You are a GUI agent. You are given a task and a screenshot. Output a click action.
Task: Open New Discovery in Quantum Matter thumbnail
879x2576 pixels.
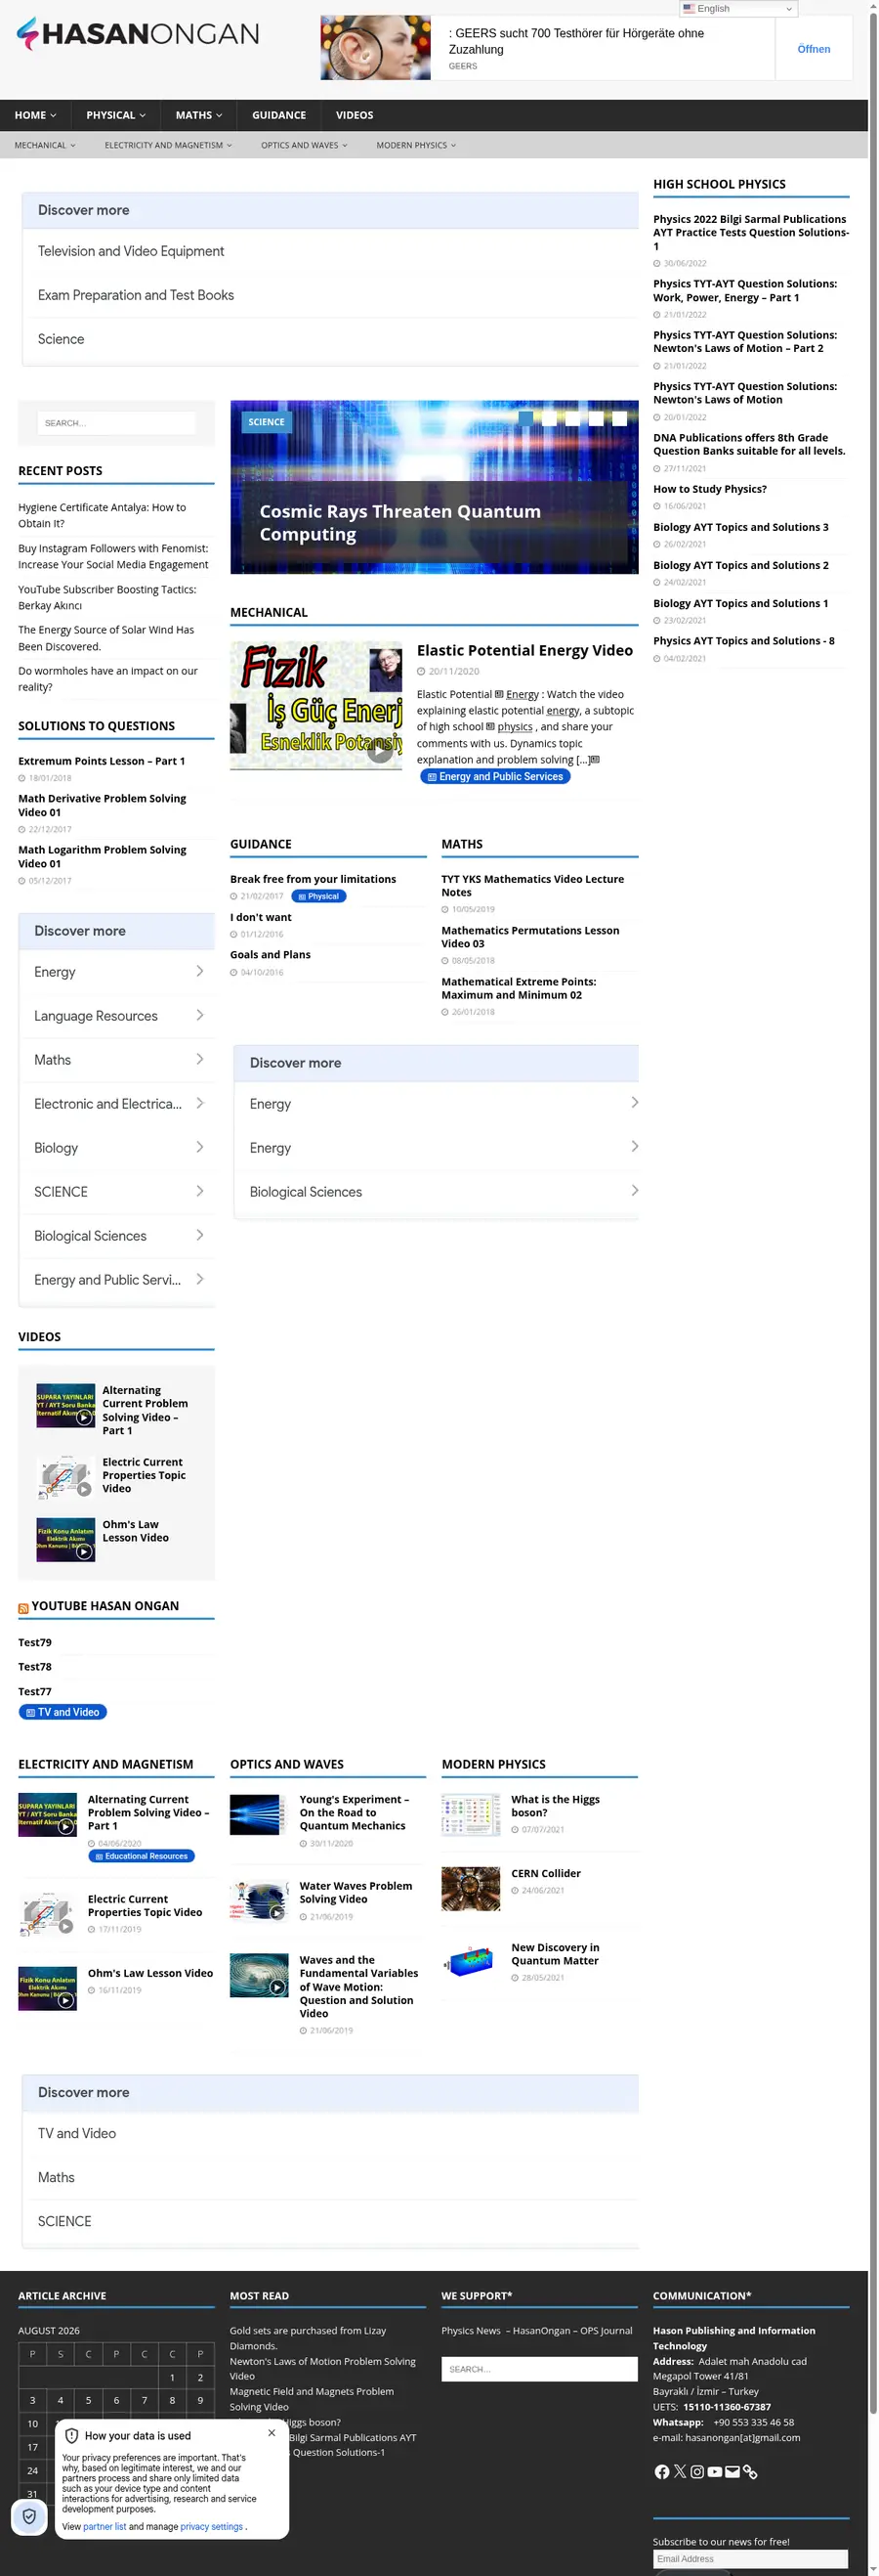[x=471, y=1962]
